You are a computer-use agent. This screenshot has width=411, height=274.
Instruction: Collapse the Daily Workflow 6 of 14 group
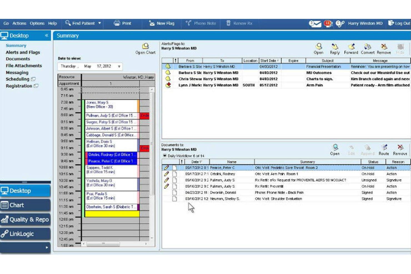(x=165, y=156)
